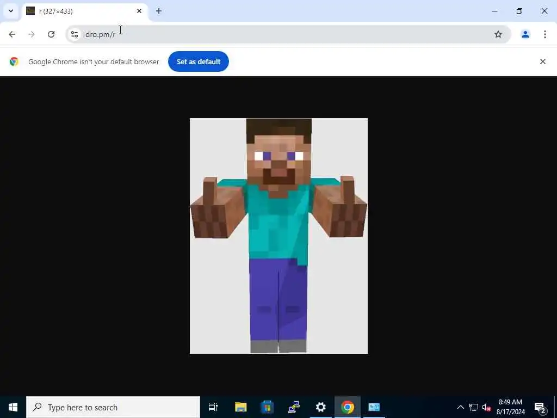Reload the dro.pm/r page
This screenshot has width=557, height=418.
tap(51, 34)
